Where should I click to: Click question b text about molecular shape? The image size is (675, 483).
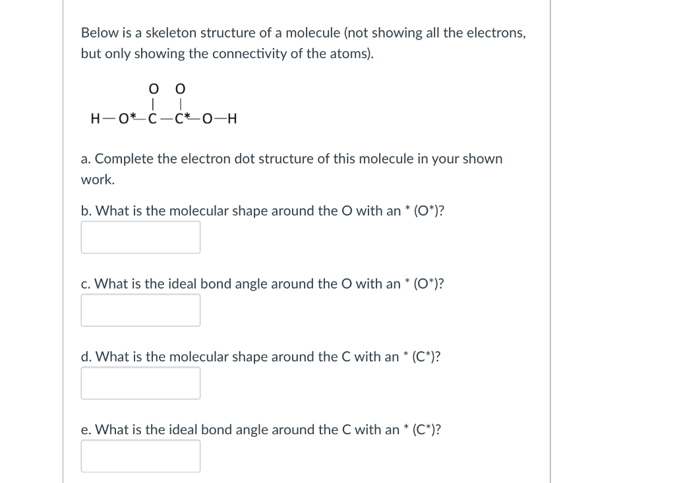262,211
